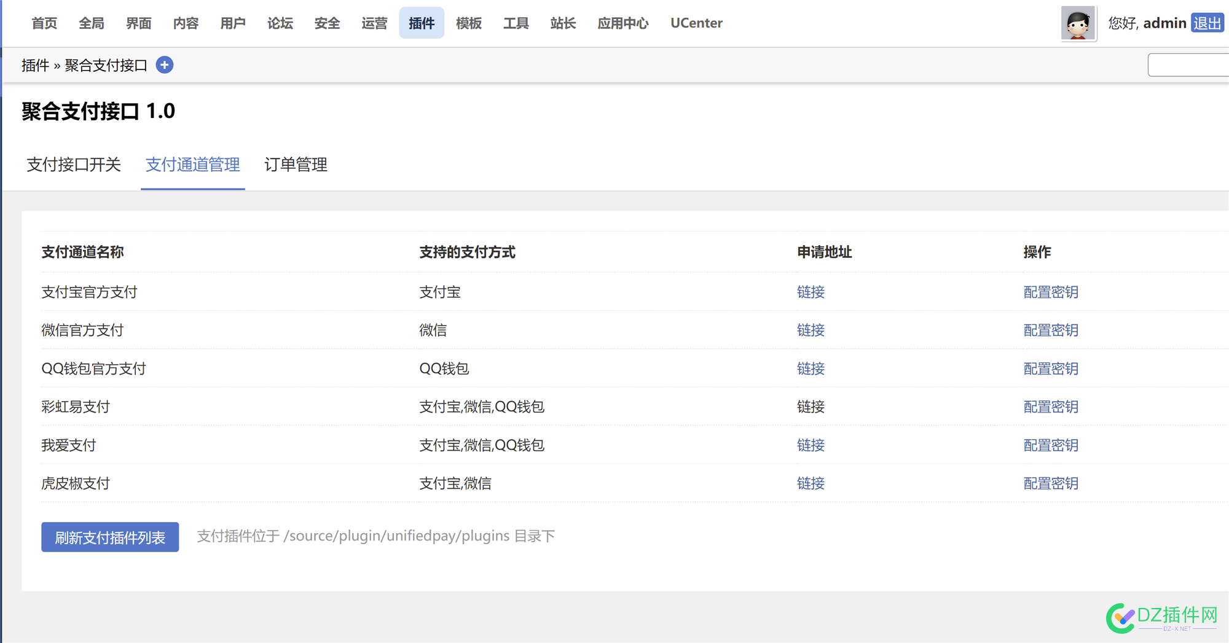The image size is (1229, 643).
Task: Click the 操作 column header
Action: pos(1037,252)
